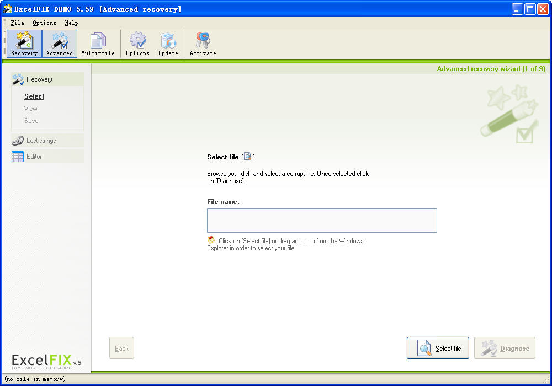552x386 pixels.
Task: Click the Back button
Action: (121, 349)
